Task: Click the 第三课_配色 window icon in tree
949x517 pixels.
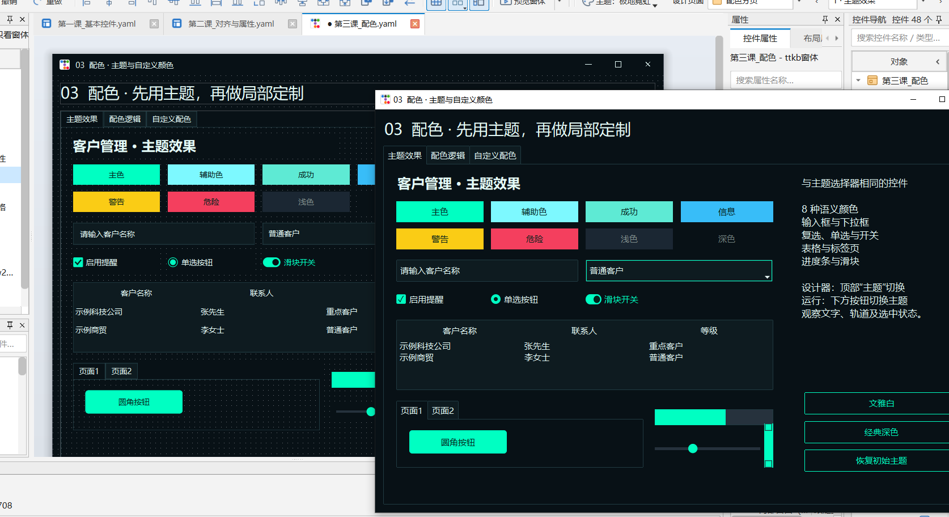Action: point(872,80)
